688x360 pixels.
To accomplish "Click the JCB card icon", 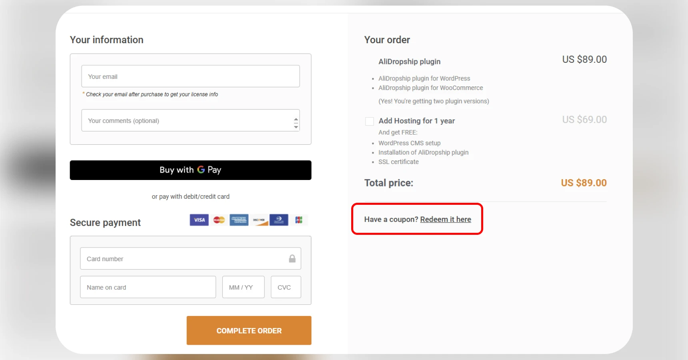I will click(x=299, y=220).
